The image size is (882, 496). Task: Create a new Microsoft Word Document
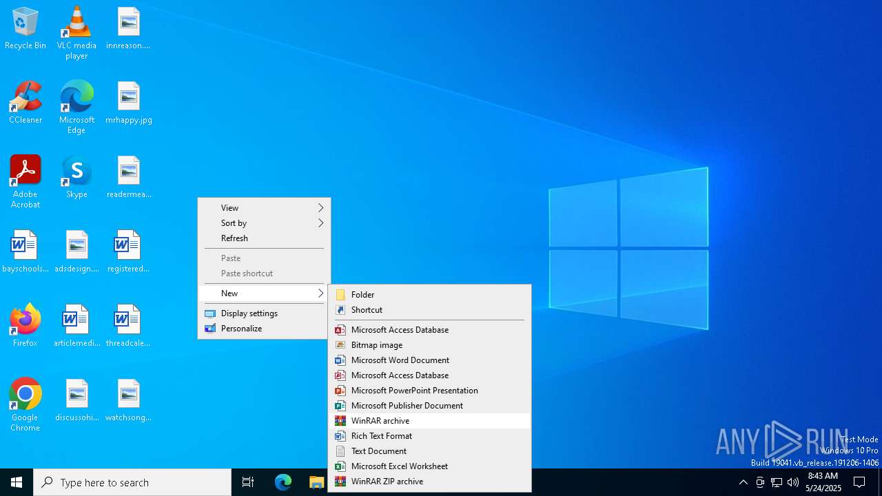pos(430,360)
